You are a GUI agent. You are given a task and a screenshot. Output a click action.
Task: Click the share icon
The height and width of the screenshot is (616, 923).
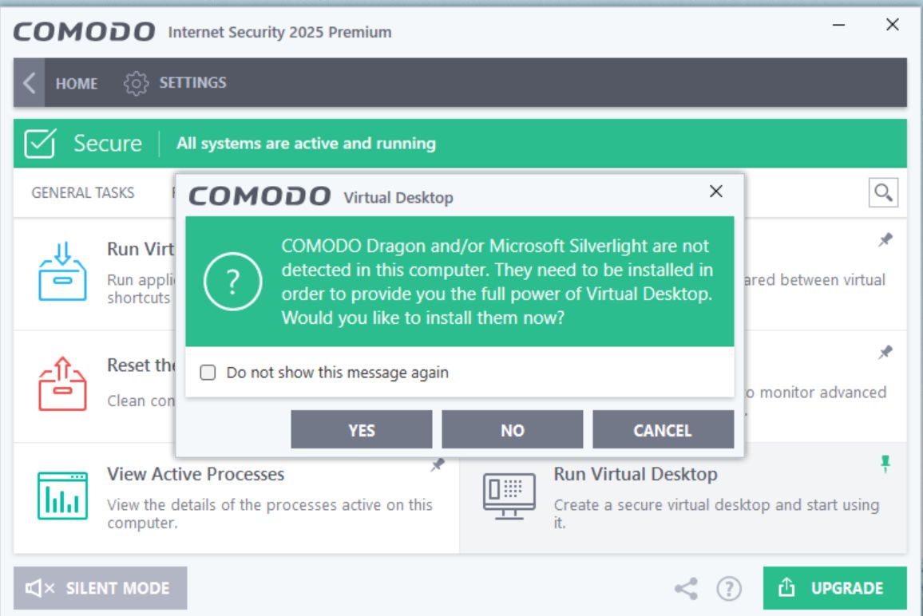[x=686, y=588]
